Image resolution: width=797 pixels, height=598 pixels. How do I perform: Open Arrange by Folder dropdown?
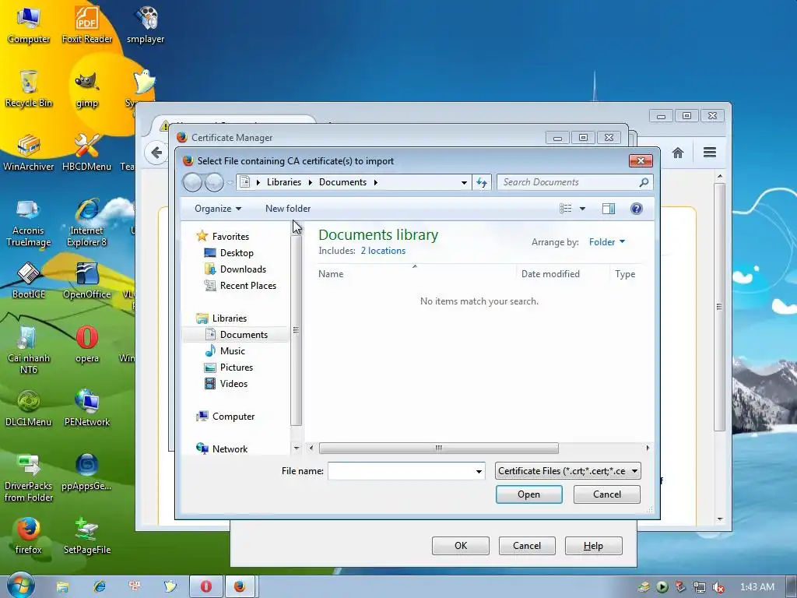coord(607,242)
